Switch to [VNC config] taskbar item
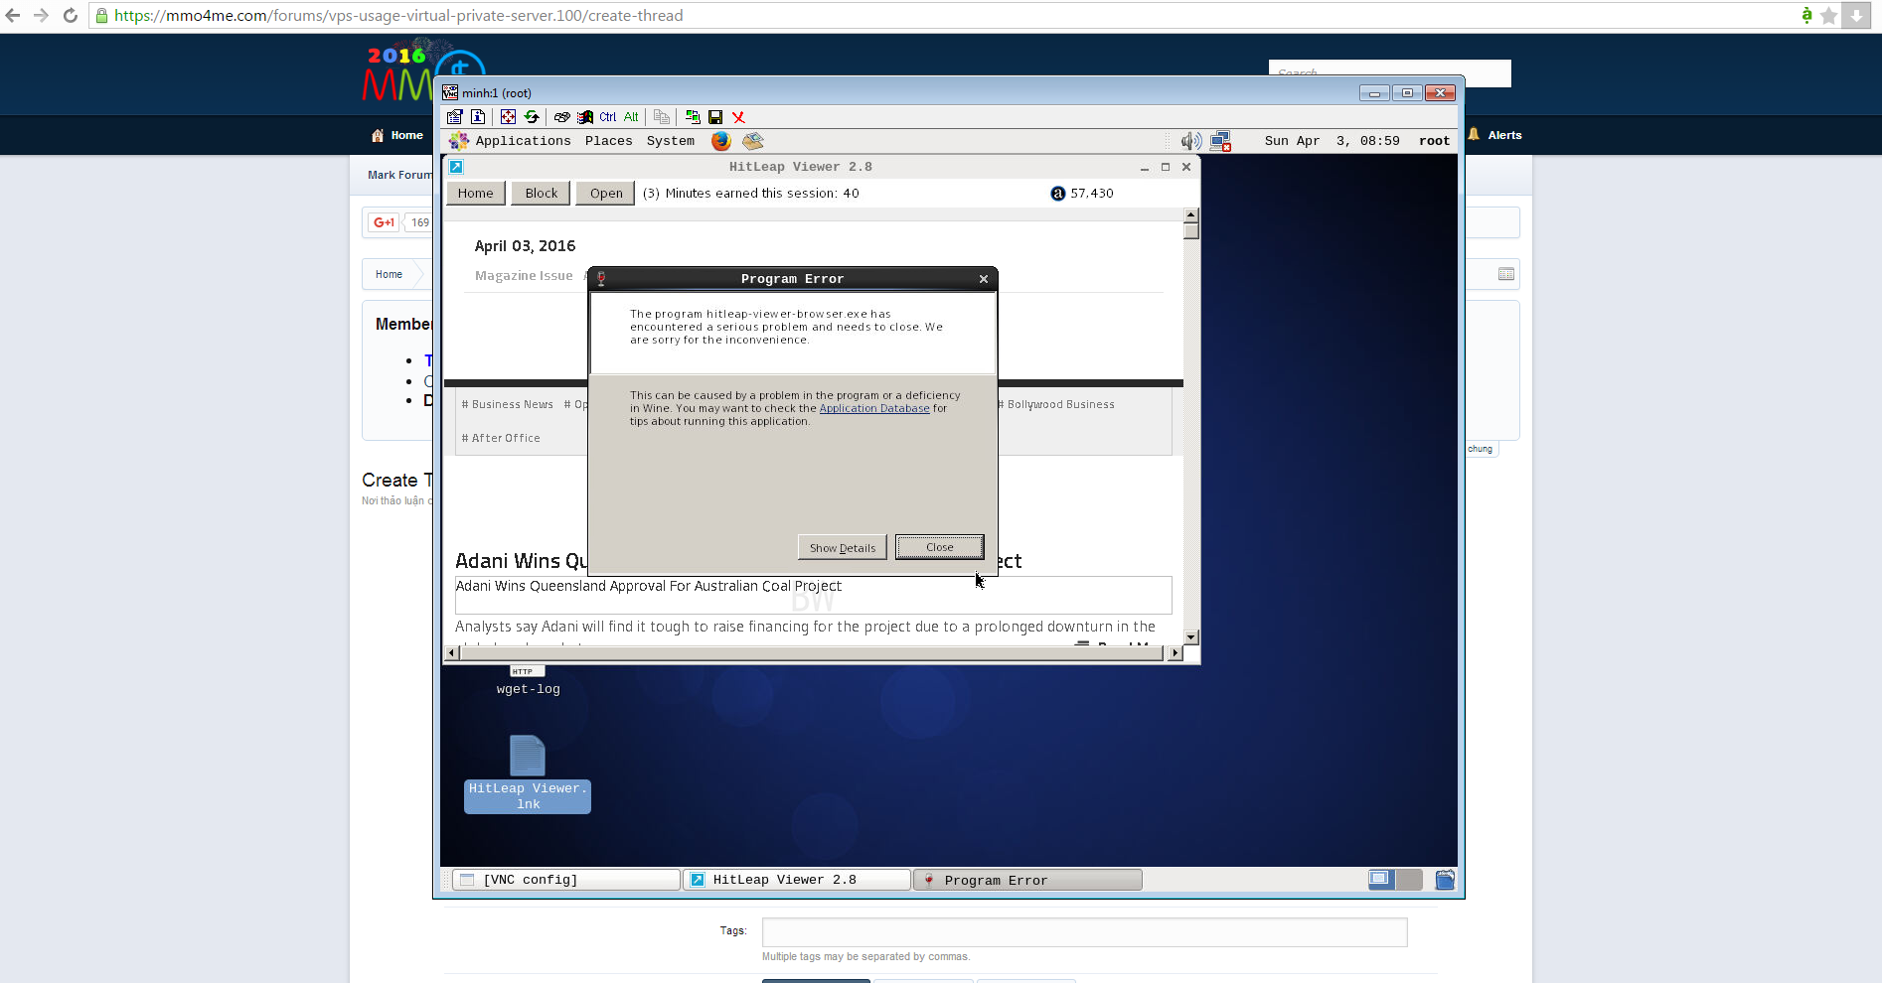Viewport: 1882px width, 983px height. (x=566, y=880)
